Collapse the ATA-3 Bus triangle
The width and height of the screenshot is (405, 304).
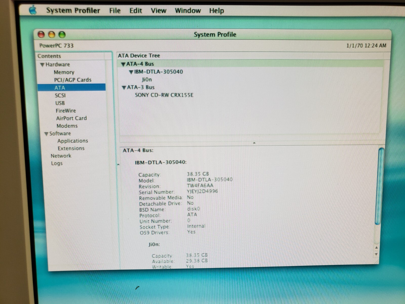124,88
